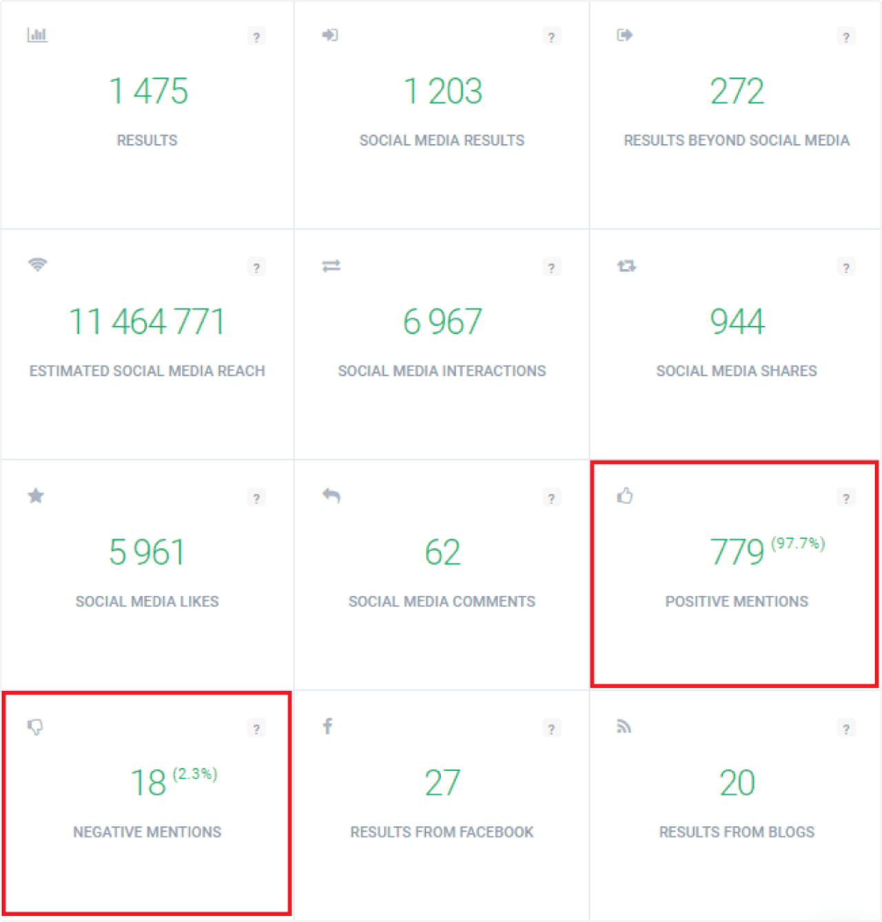Open help question mark for Social Media Comments

coord(551,497)
